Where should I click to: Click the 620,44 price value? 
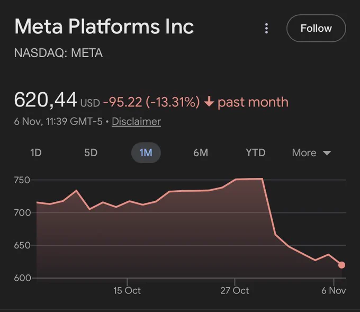pos(45,100)
